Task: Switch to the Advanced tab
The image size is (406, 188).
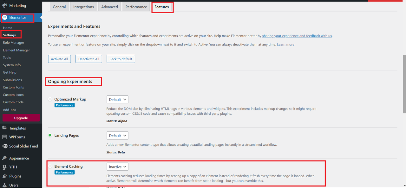Action: 109,7
